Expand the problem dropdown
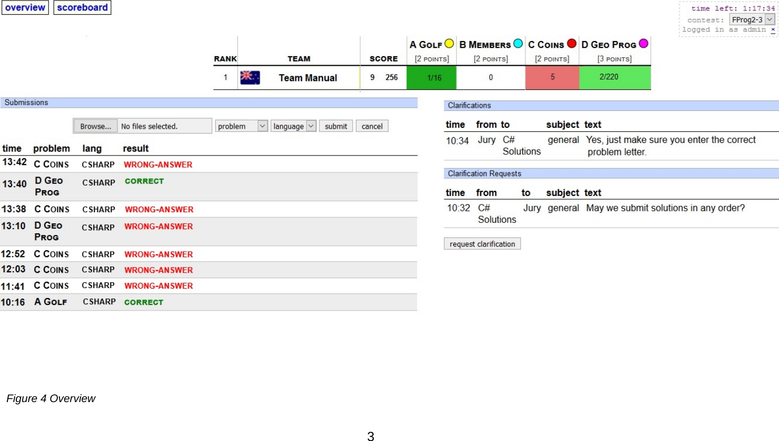Viewport: 779px width, 441px height. coord(242,126)
